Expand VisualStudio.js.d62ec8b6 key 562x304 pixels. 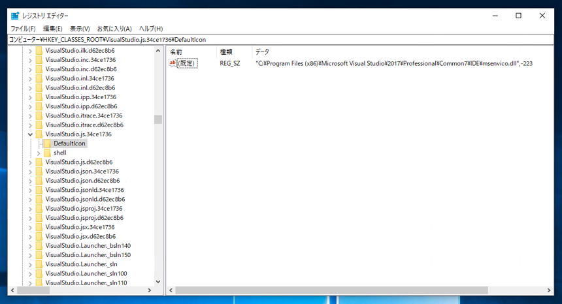[x=30, y=162]
